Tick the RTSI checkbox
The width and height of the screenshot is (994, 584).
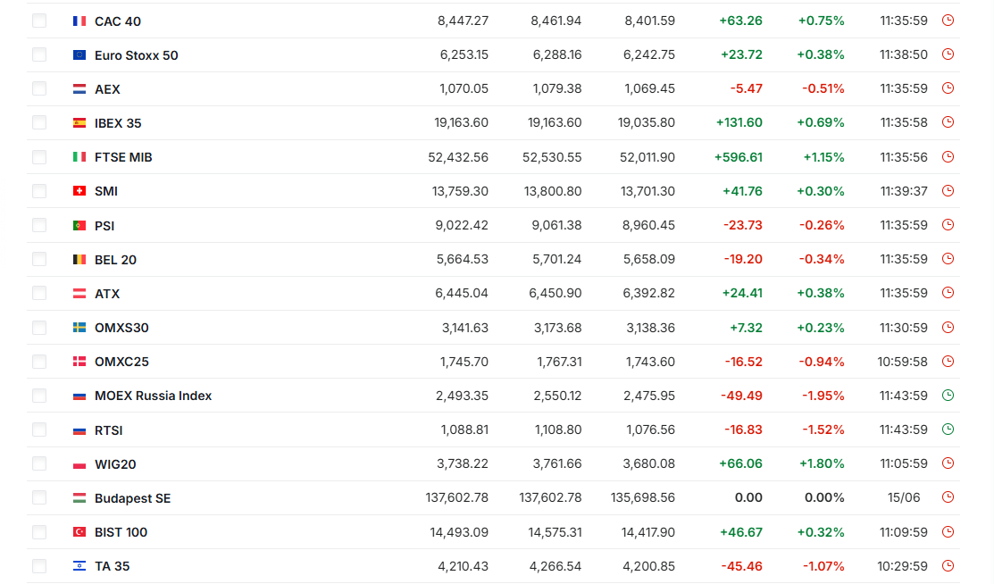coord(39,430)
